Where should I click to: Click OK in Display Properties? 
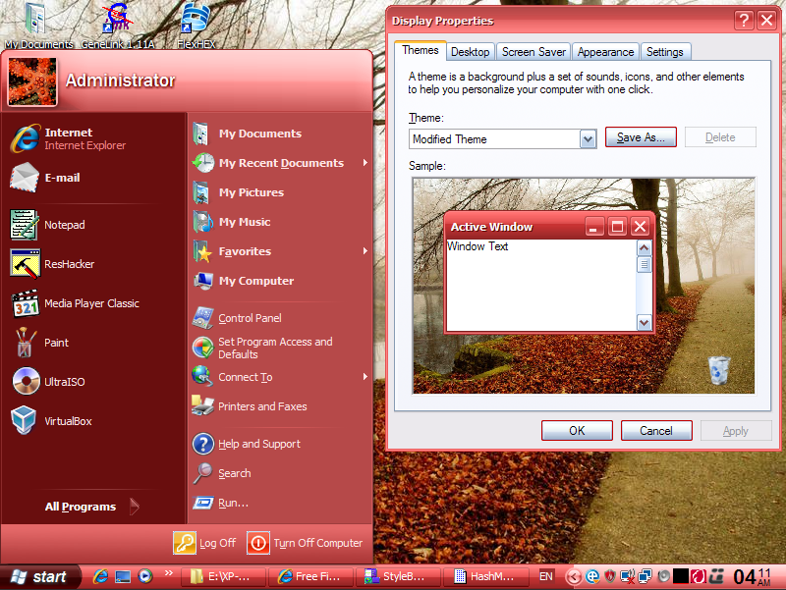coord(577,431)
